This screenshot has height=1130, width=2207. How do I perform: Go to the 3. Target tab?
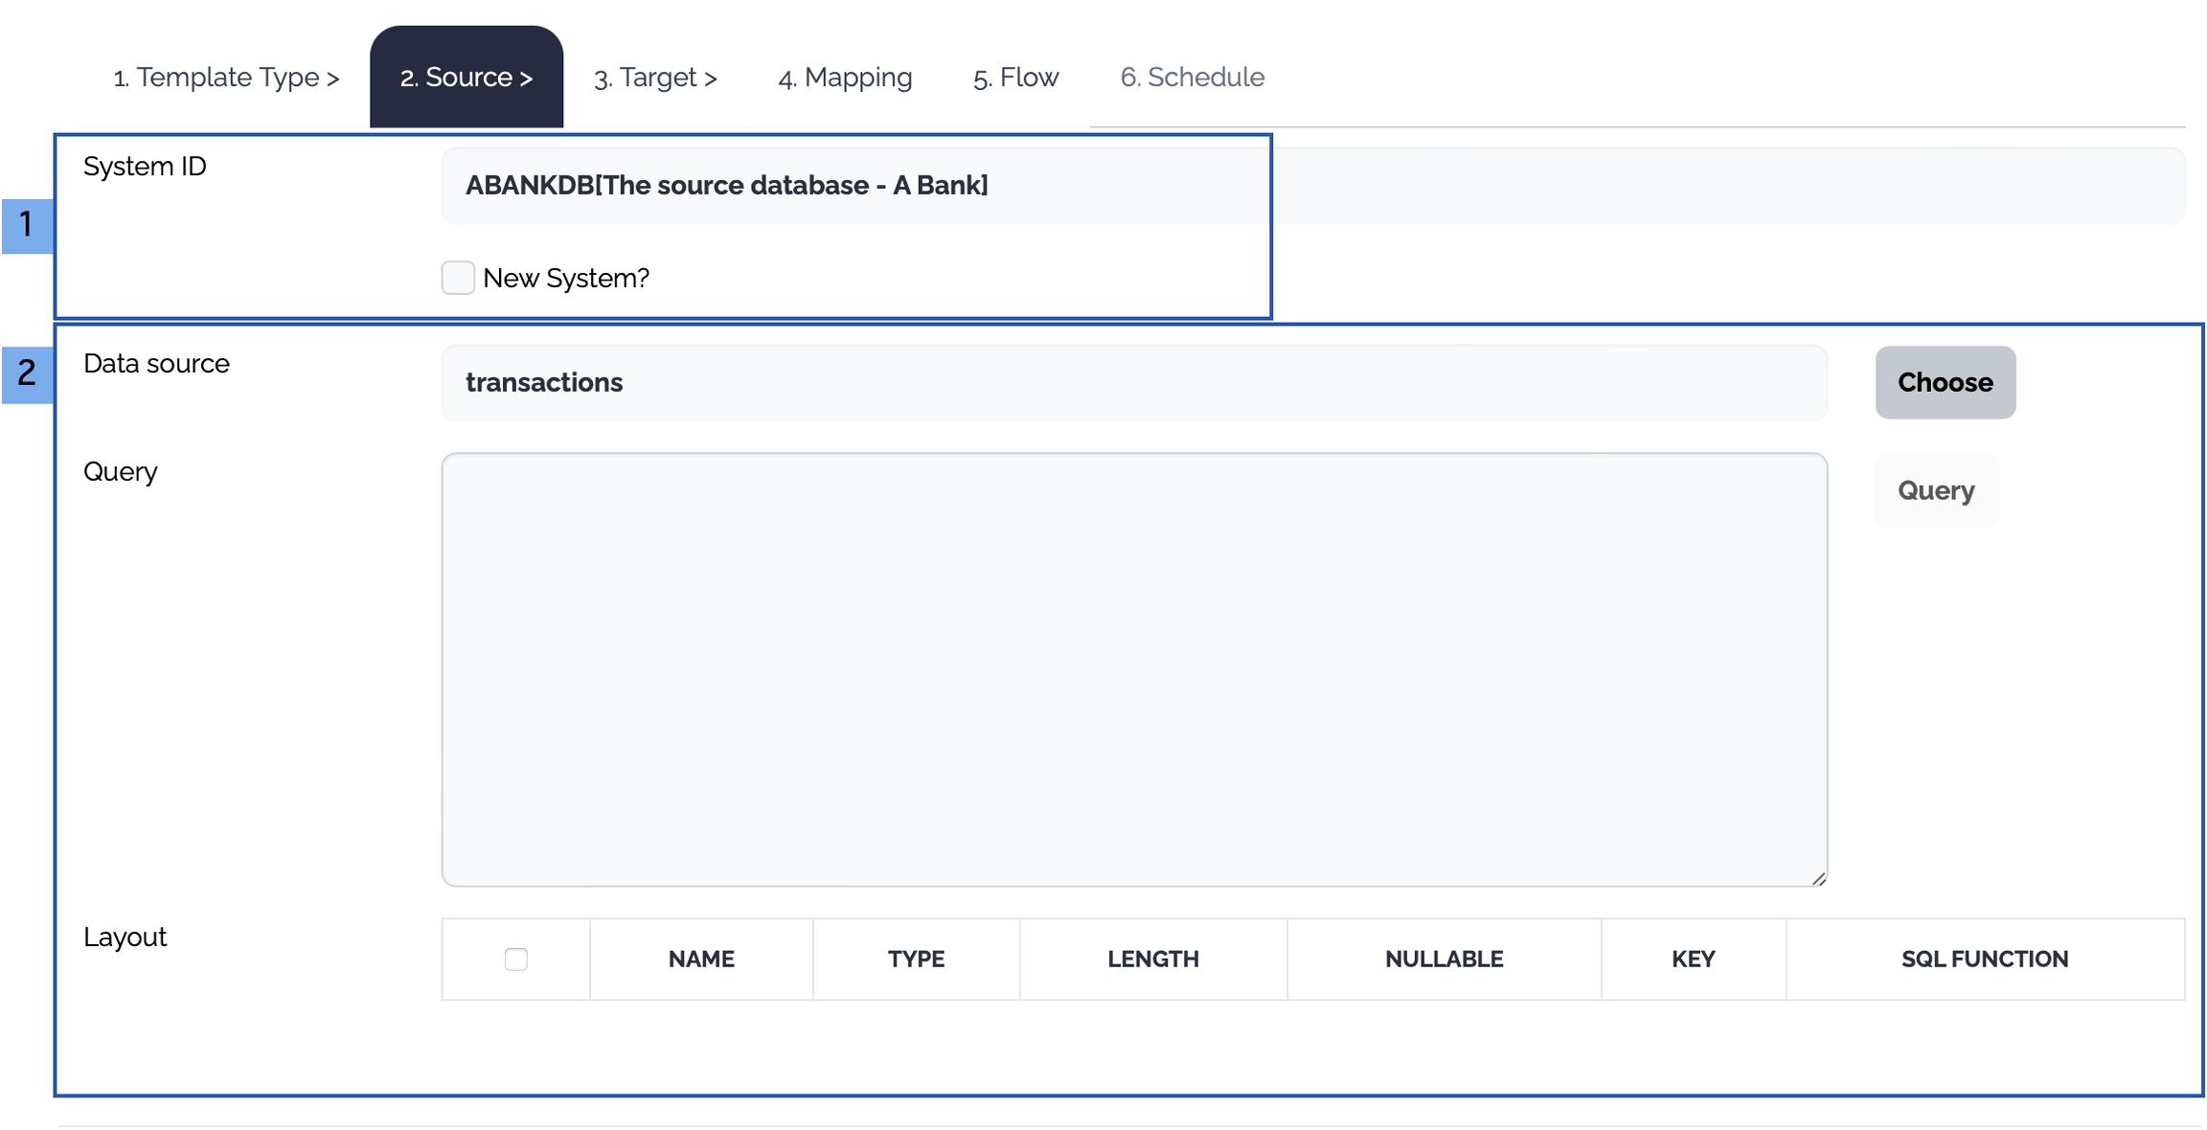click(x=655, y=78)
